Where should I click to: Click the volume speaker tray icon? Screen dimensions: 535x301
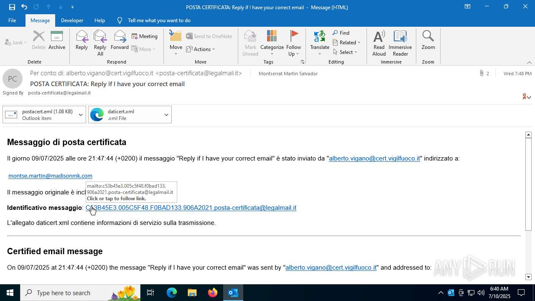pos(481,293)
